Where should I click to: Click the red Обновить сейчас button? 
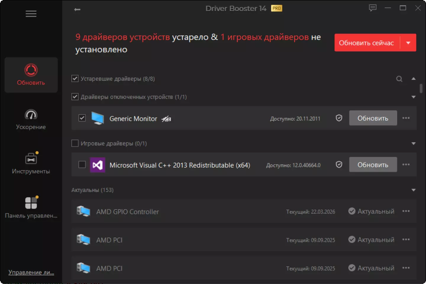pos(367,43)
